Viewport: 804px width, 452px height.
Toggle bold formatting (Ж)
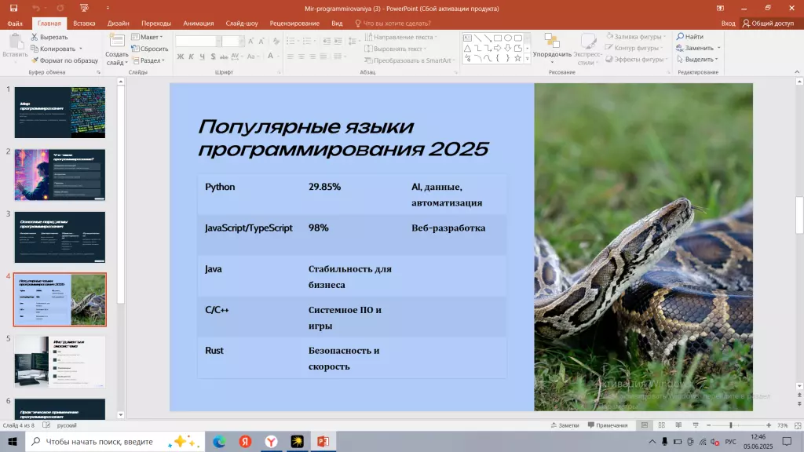click(181, 55)
